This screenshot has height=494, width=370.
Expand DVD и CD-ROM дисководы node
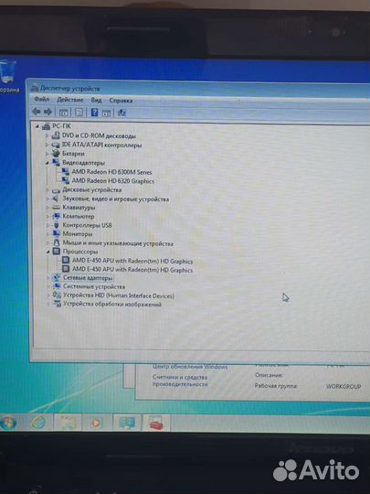tap(47, 135)
